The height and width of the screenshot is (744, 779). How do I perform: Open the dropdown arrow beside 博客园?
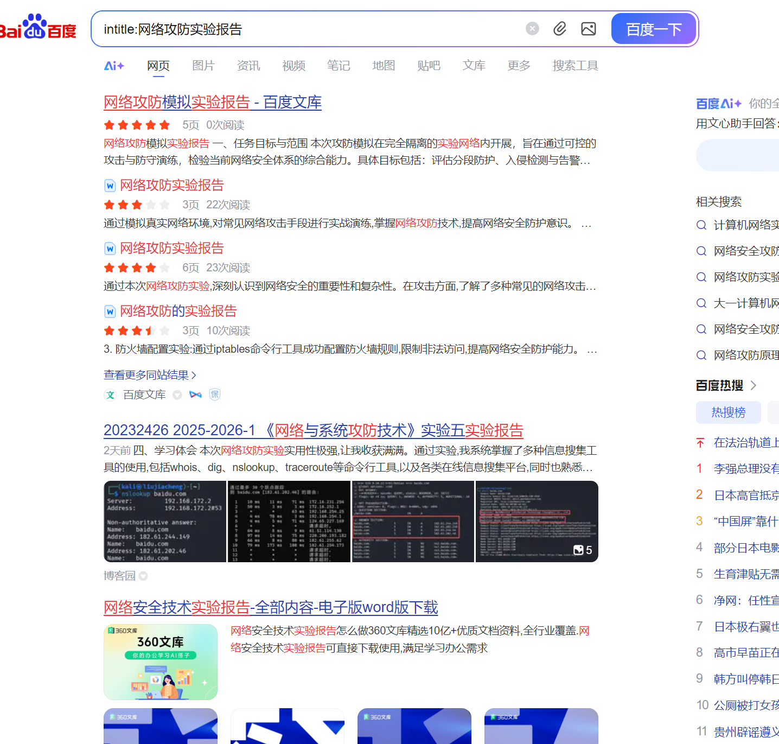pyautogui.click(x=143, y=576)
